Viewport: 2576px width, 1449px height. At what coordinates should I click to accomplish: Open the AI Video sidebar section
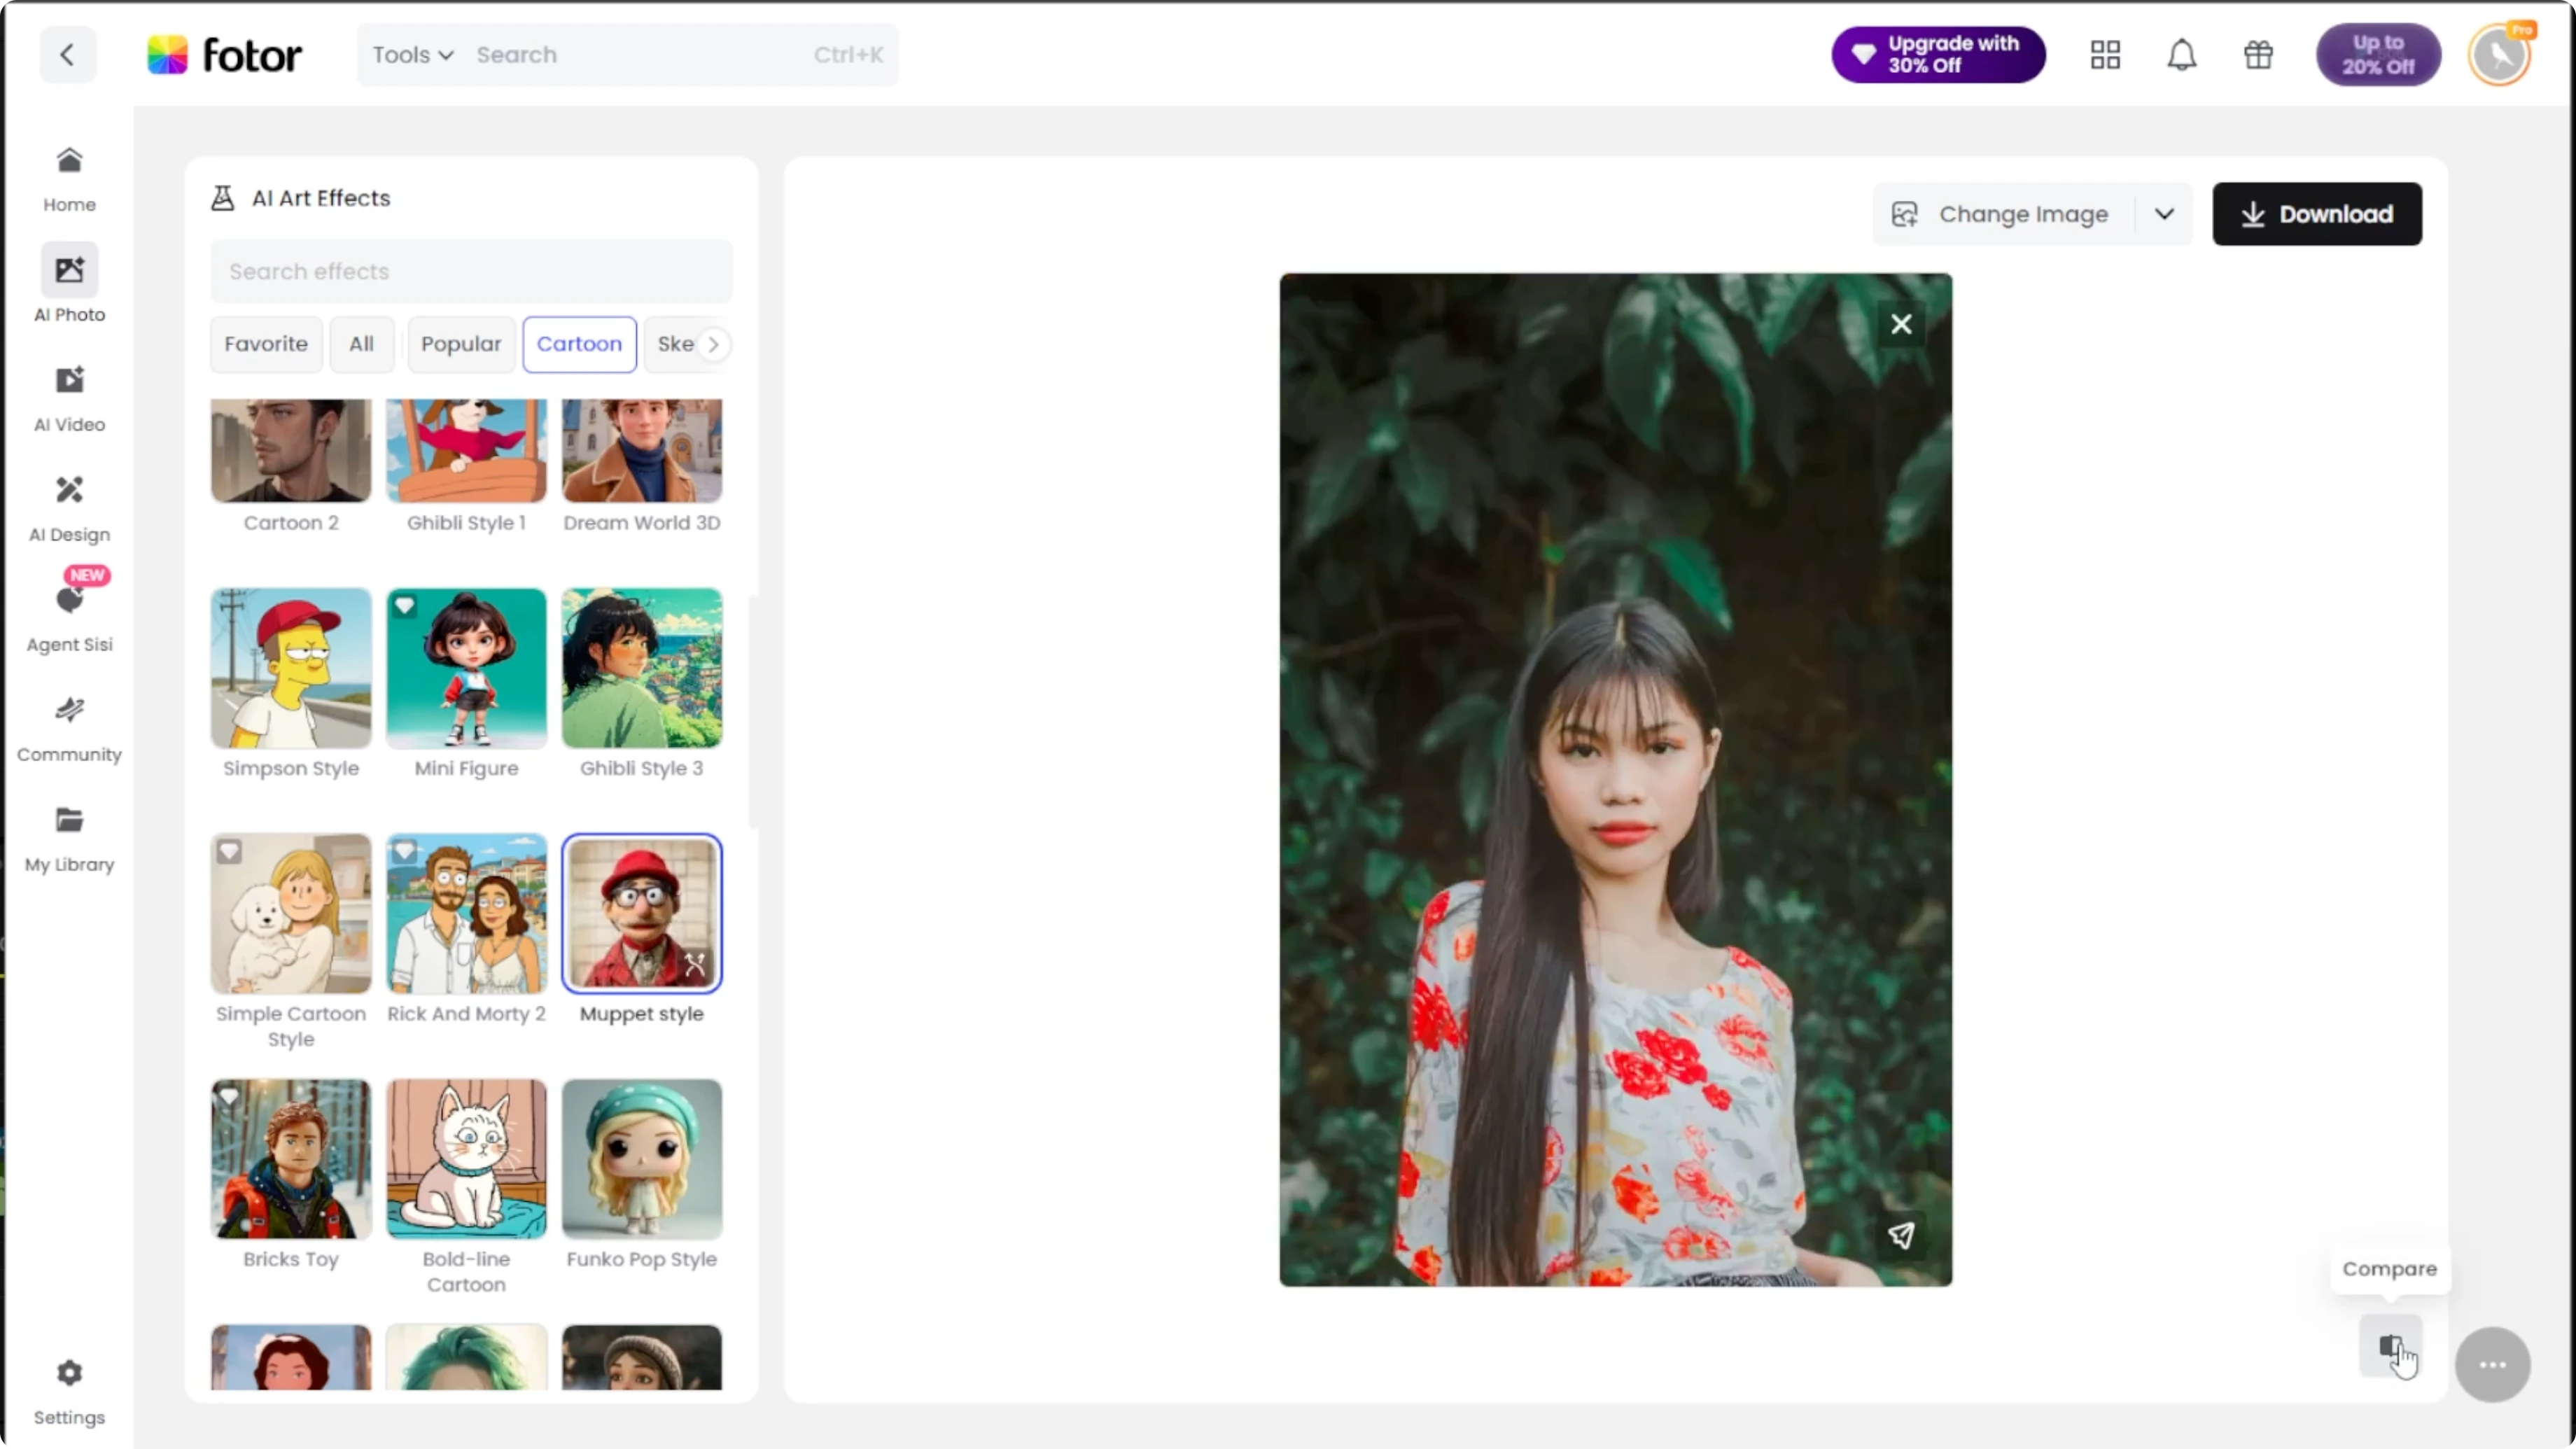69,398
